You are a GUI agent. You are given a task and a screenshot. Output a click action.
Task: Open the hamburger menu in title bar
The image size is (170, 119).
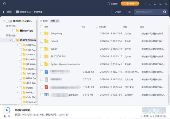[x=149, y=4]
